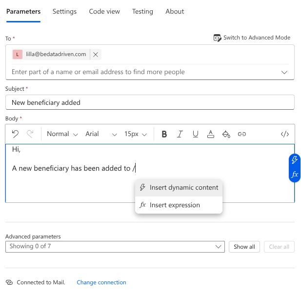301x296 pixels.
Task: Open the Arial font family dropdown
Action: click(x=101, y=134)
